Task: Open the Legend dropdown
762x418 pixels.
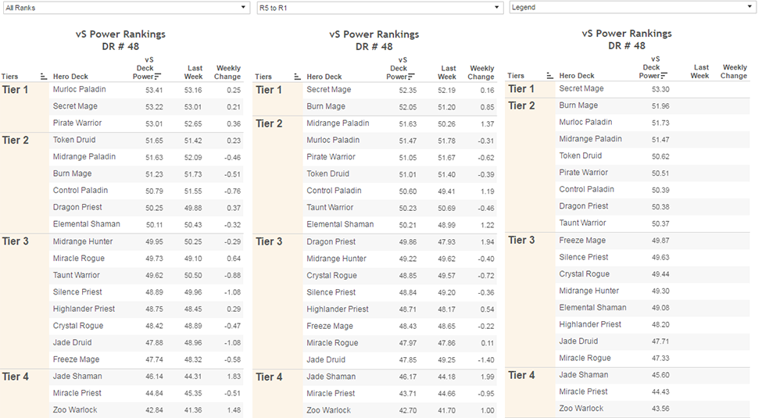Action: tap(633, 7)
